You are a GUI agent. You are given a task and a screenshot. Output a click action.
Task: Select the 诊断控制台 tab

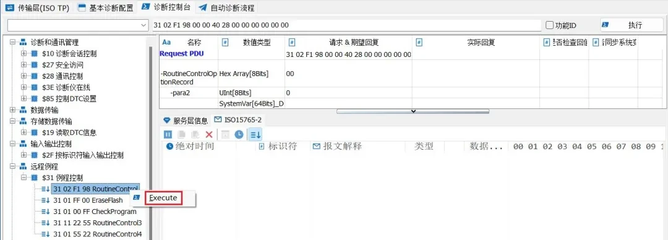click(166, 7)
